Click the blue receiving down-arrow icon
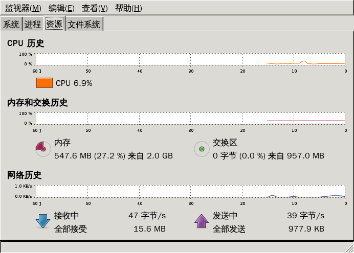 [42, 221]
